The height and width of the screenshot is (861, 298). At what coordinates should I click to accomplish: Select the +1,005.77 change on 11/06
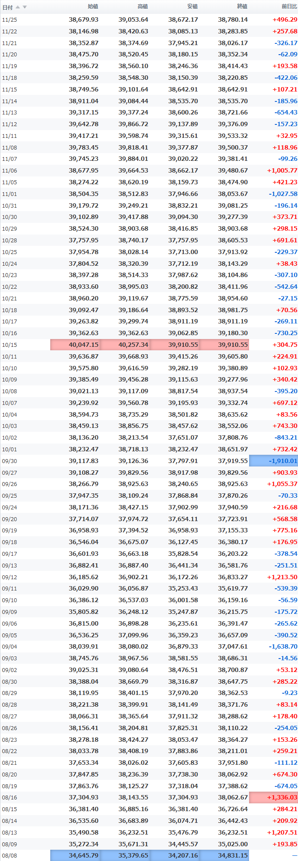point(282,171)
